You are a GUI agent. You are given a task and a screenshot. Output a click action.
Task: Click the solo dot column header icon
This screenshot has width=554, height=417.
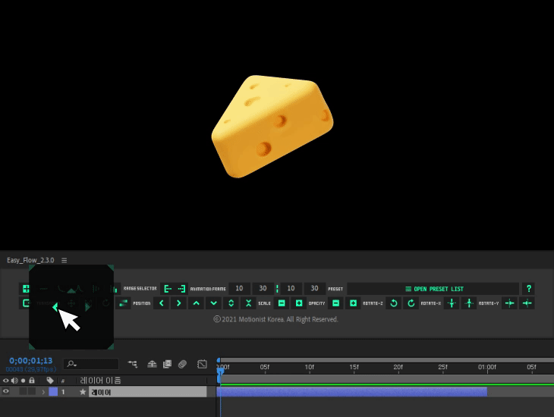coord(23,381)
